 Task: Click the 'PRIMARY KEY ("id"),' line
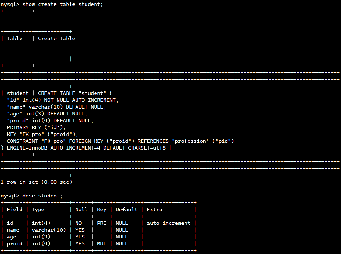(36, 127)
